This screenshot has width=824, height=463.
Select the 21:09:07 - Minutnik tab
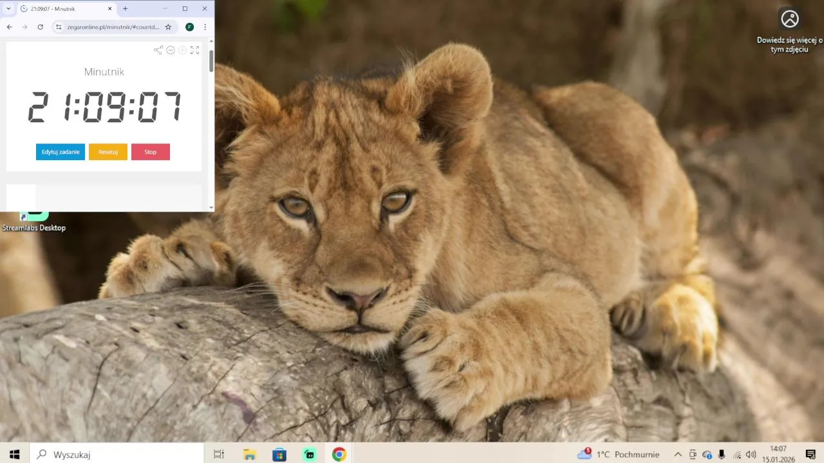66,8
